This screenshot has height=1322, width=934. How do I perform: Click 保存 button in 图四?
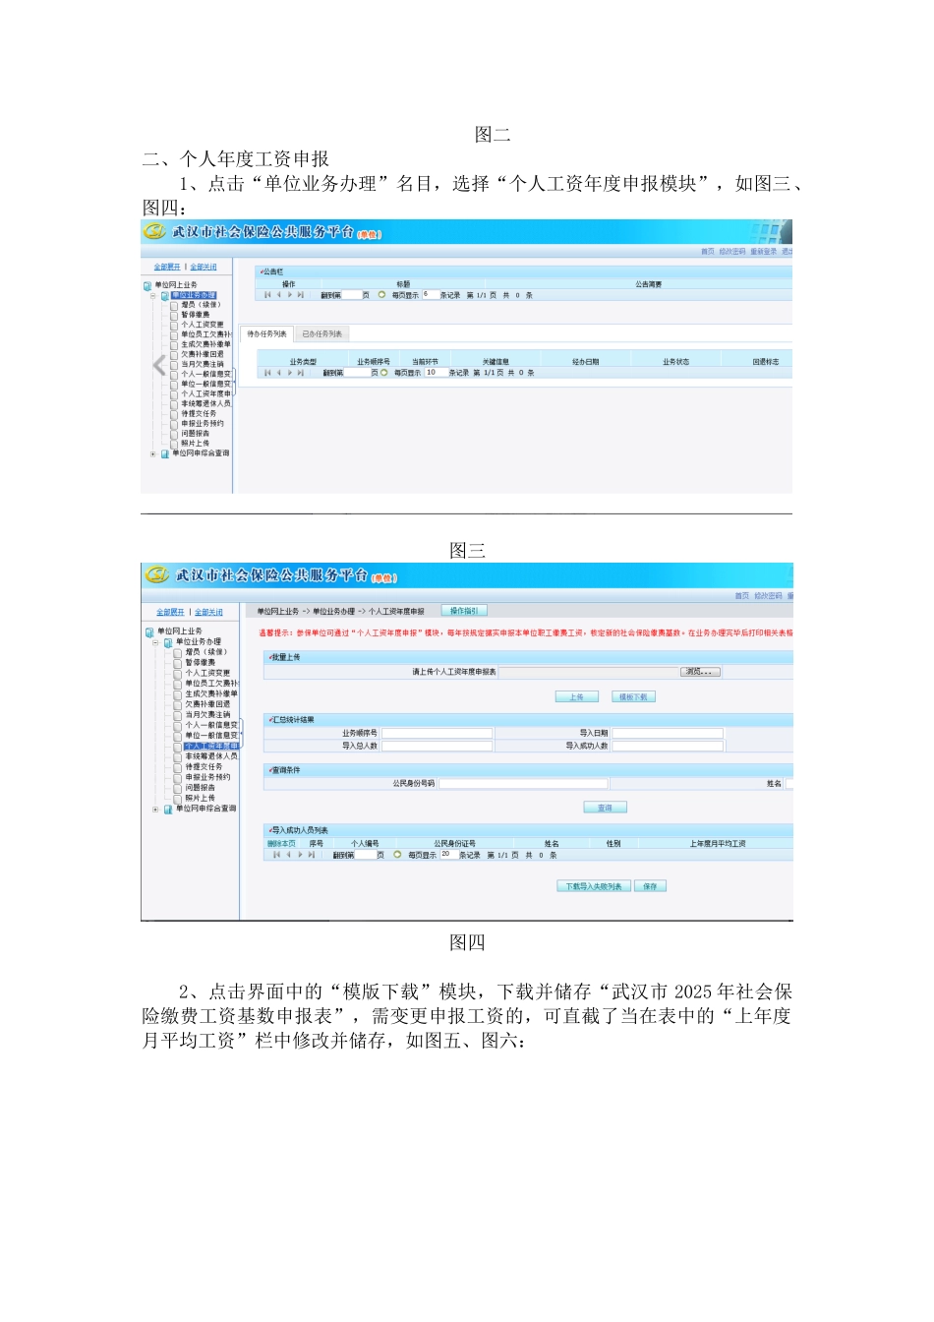pos(650,886)
